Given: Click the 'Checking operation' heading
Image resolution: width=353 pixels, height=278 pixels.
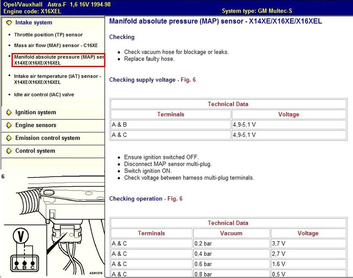Looking at the screenshot, I should point(136,199).
